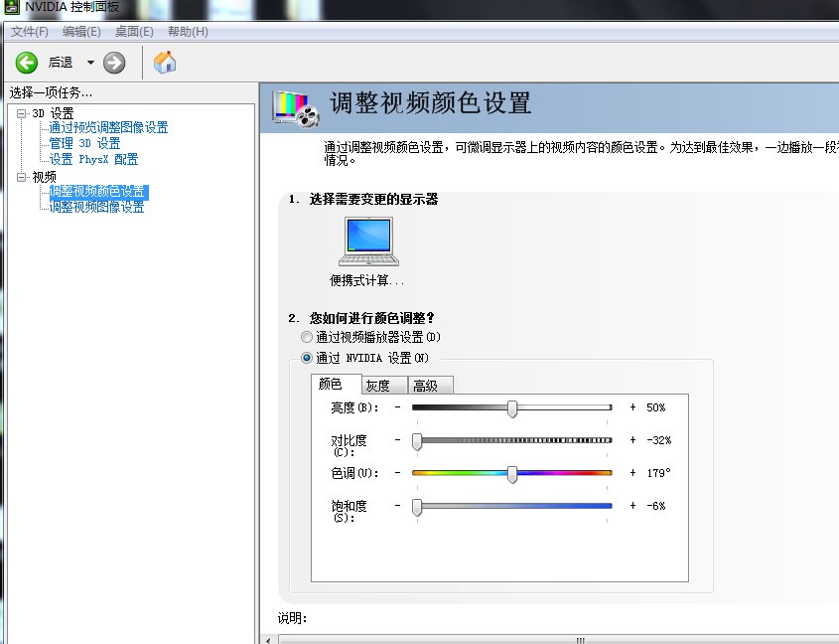839x644 pixels.
Task: Open 设置 PhysX 配置 link
Action: coord(93,160)
